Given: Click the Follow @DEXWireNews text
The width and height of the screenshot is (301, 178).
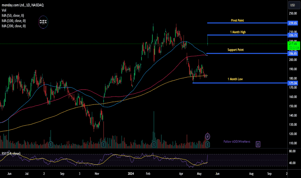Looking at the screenshot, I should [237, 142].
